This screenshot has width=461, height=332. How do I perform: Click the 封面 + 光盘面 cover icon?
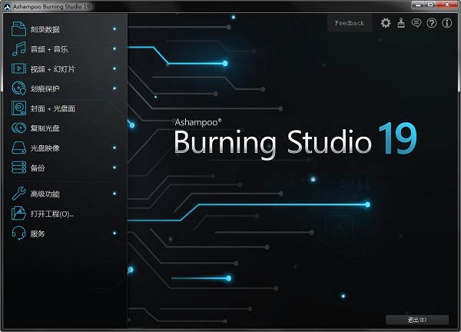click(18, 108)
